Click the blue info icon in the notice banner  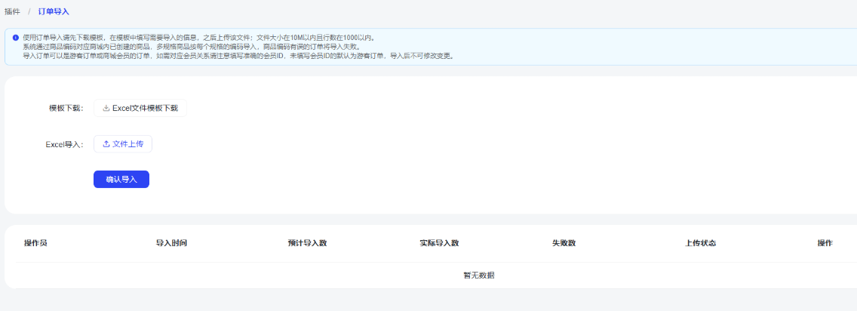tap(15, 37)
